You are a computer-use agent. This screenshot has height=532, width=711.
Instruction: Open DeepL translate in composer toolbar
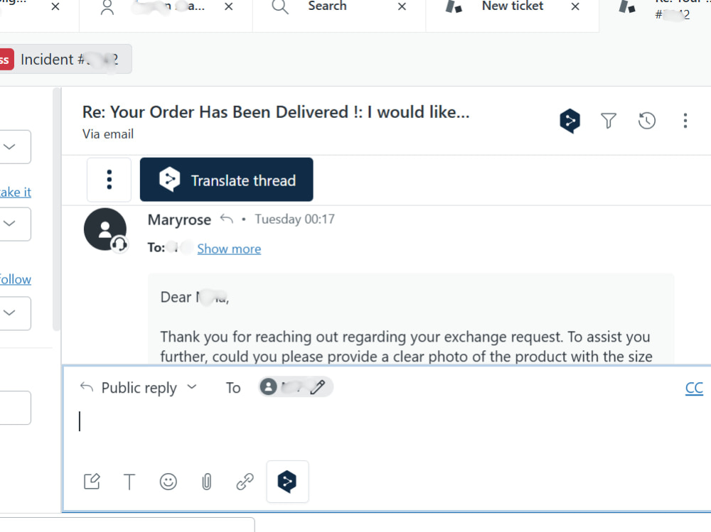(287, 482)
